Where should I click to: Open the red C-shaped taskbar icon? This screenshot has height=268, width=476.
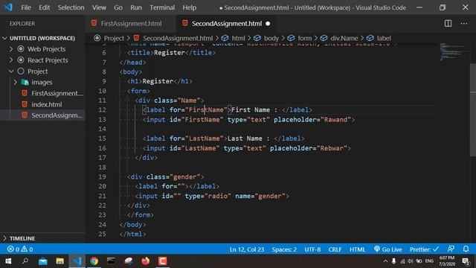click(x=163, y=261)
